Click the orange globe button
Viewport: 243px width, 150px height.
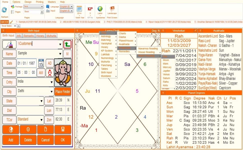click(11, 129)
